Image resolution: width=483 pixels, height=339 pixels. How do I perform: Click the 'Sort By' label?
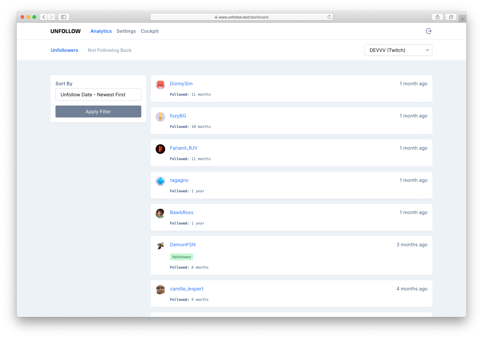[64, 83]
